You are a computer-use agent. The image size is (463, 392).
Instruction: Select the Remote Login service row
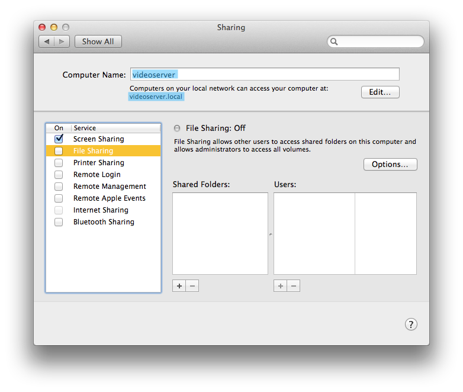[x=104, y=175]
